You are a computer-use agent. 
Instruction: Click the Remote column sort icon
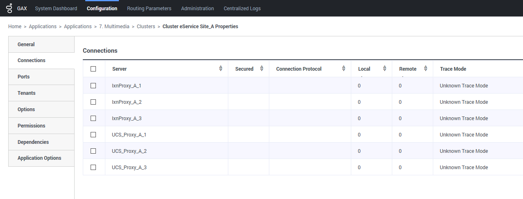click(425, 69)
